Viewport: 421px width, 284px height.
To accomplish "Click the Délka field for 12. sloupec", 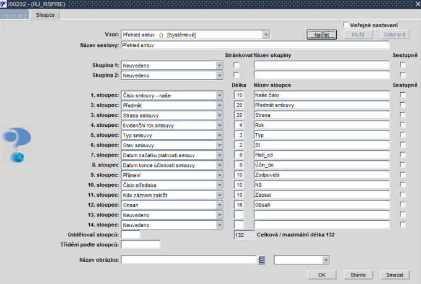I will (239, 205).
